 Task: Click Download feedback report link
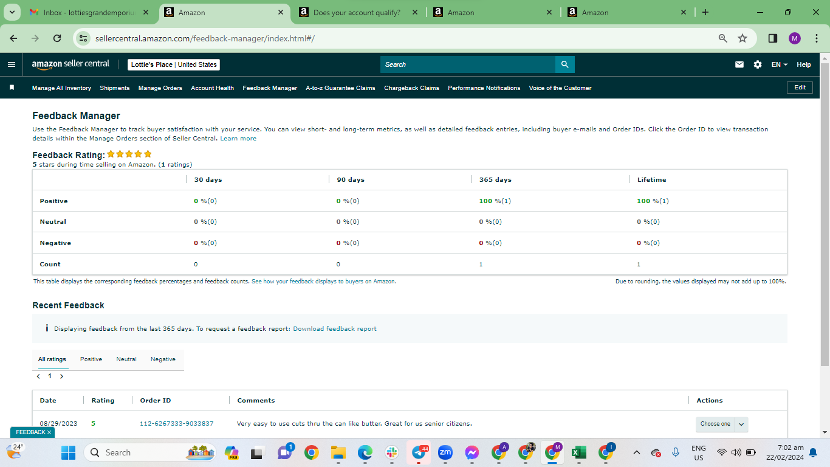click(x=335, y=329)
